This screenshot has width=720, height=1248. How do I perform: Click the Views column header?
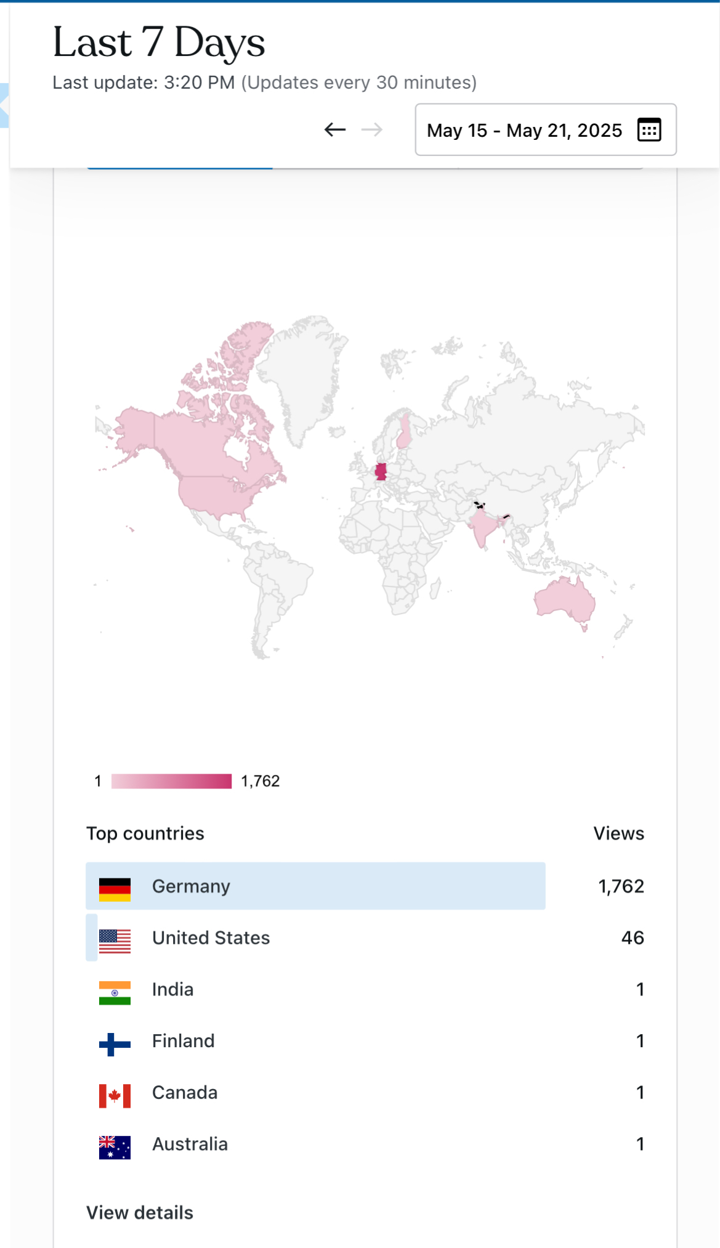pyautogui.click(x=618, y=833)
